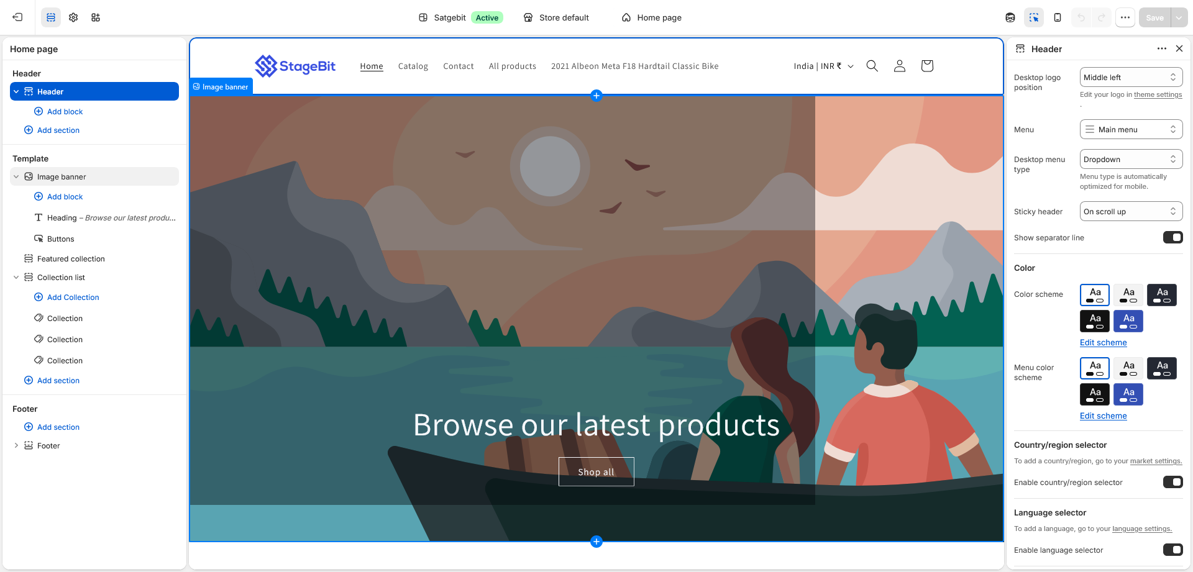Open the three-dot more actions menu
Viewport: 1193px width, 572px height.
[1125, 17]
